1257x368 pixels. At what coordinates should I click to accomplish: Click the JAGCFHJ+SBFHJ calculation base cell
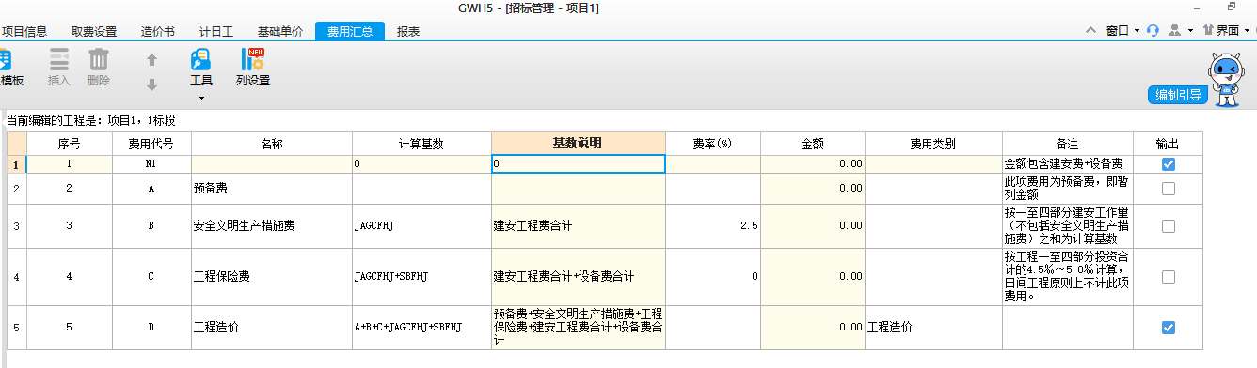422,277
